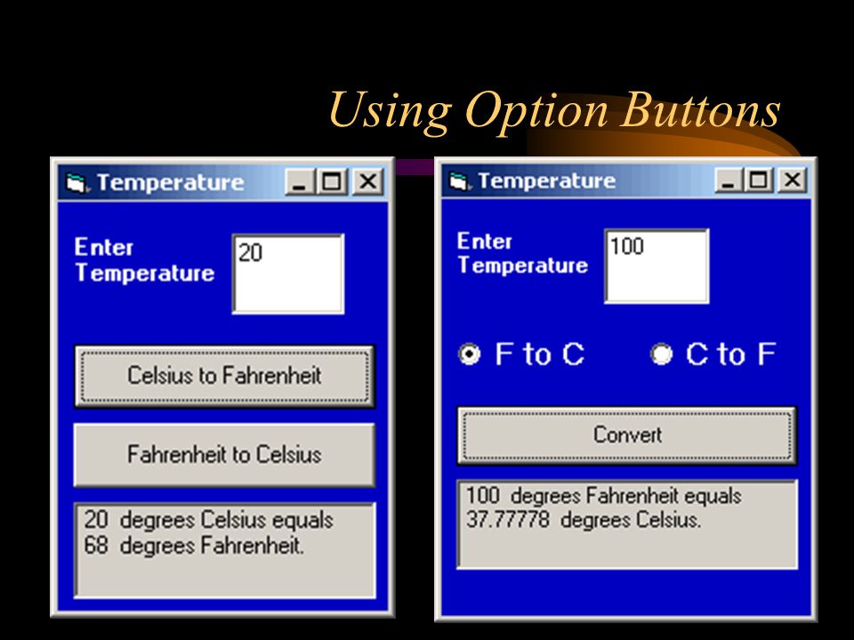Focus the temperature field containing 20

coord(288,274)
